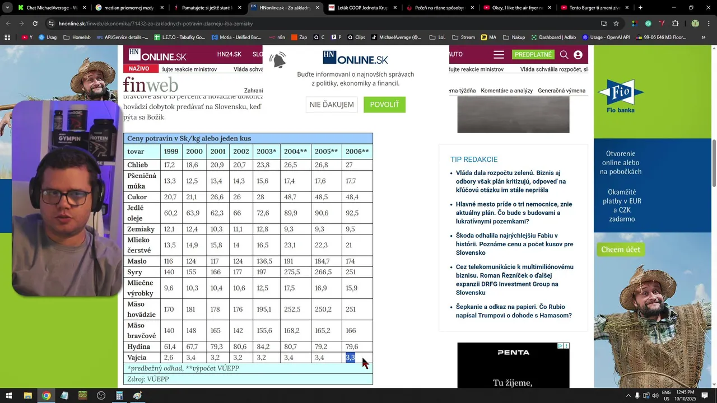717x403 pixels.
Task: Click the Zahrani menu item
Action: click(253, 91)
